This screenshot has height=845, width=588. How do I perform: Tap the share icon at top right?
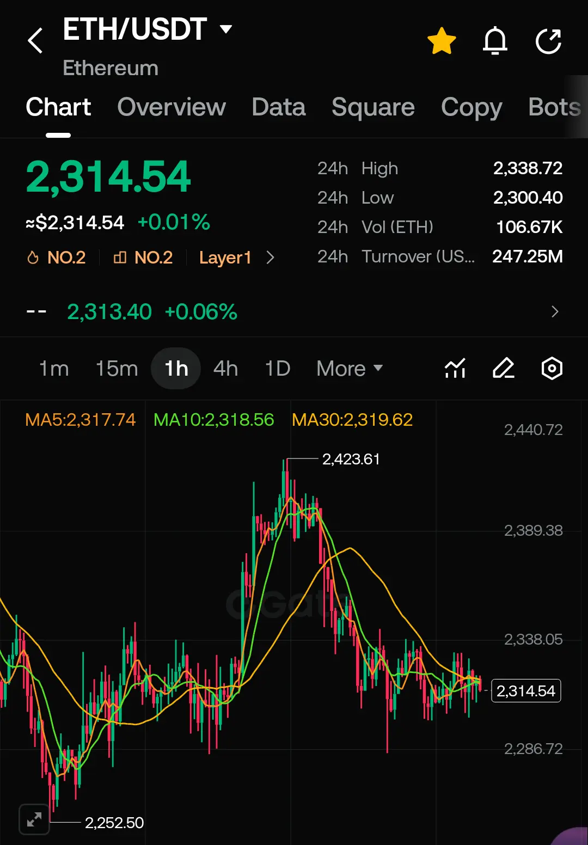548,41
